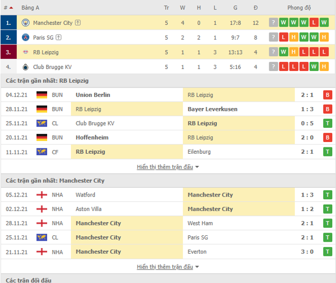Click the Paris SG club crest icon
Image resolution: width=336 pixels, height=283 pixels.
click(26, 37)
